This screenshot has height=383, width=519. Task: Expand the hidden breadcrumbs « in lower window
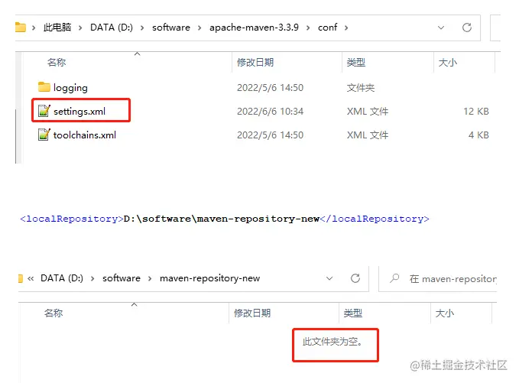[31, 279]
